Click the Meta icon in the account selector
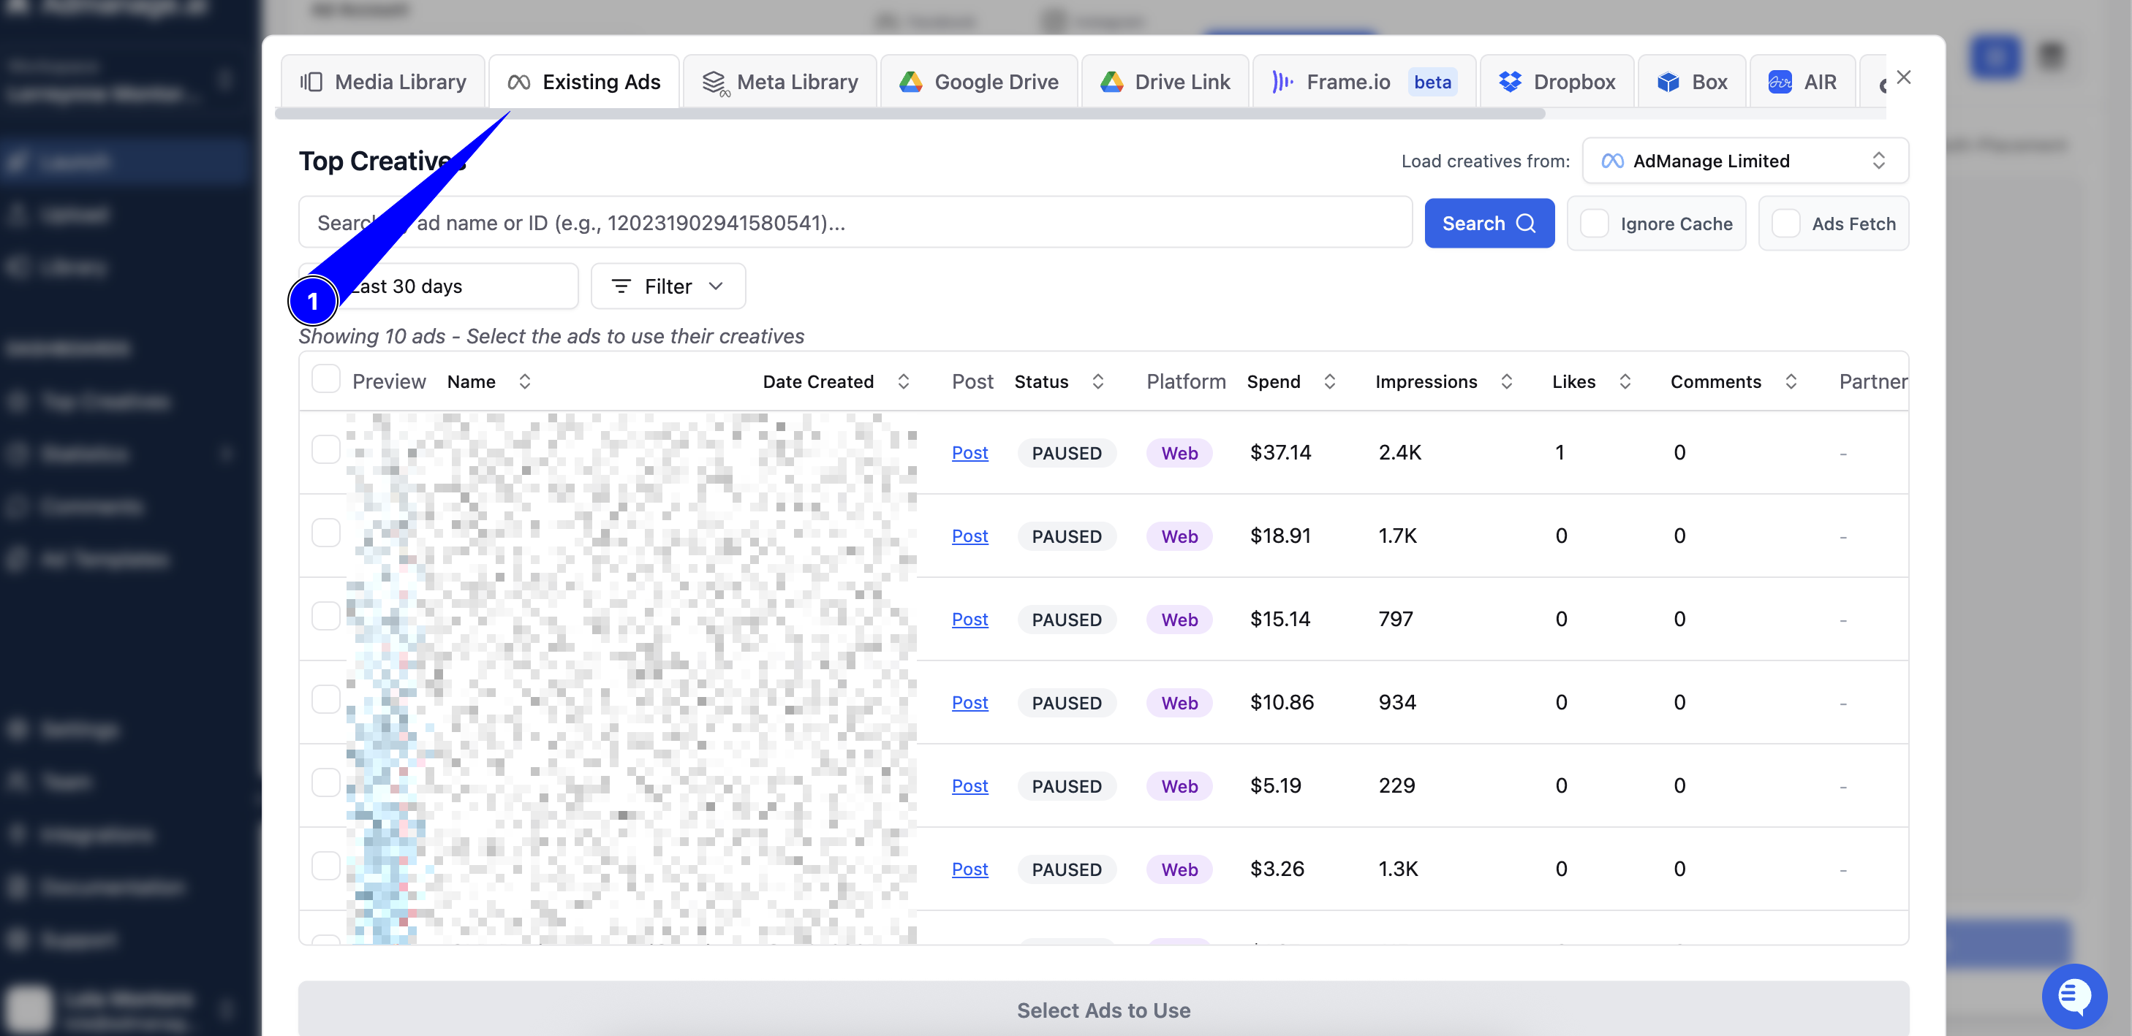 click(1611, 161)
